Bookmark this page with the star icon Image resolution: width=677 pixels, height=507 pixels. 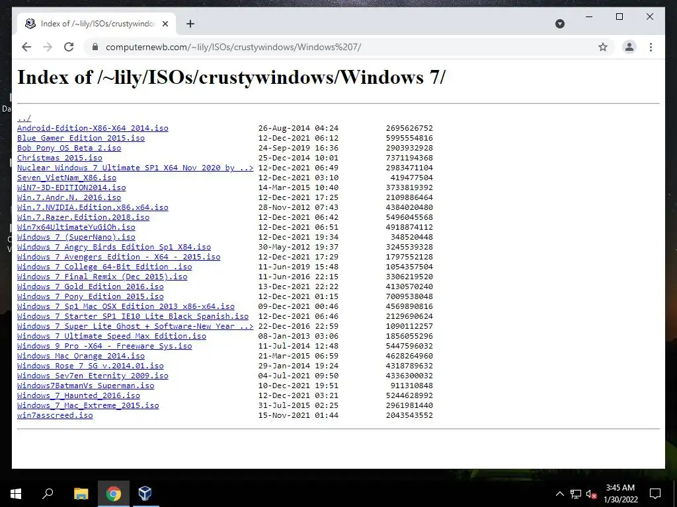[x=603, y=47]
